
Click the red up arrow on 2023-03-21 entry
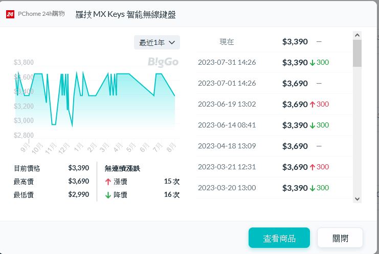[313, 167]
